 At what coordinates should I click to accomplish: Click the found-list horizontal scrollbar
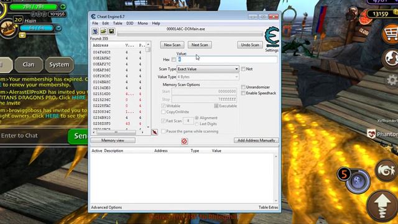click(x=118, y=133)
